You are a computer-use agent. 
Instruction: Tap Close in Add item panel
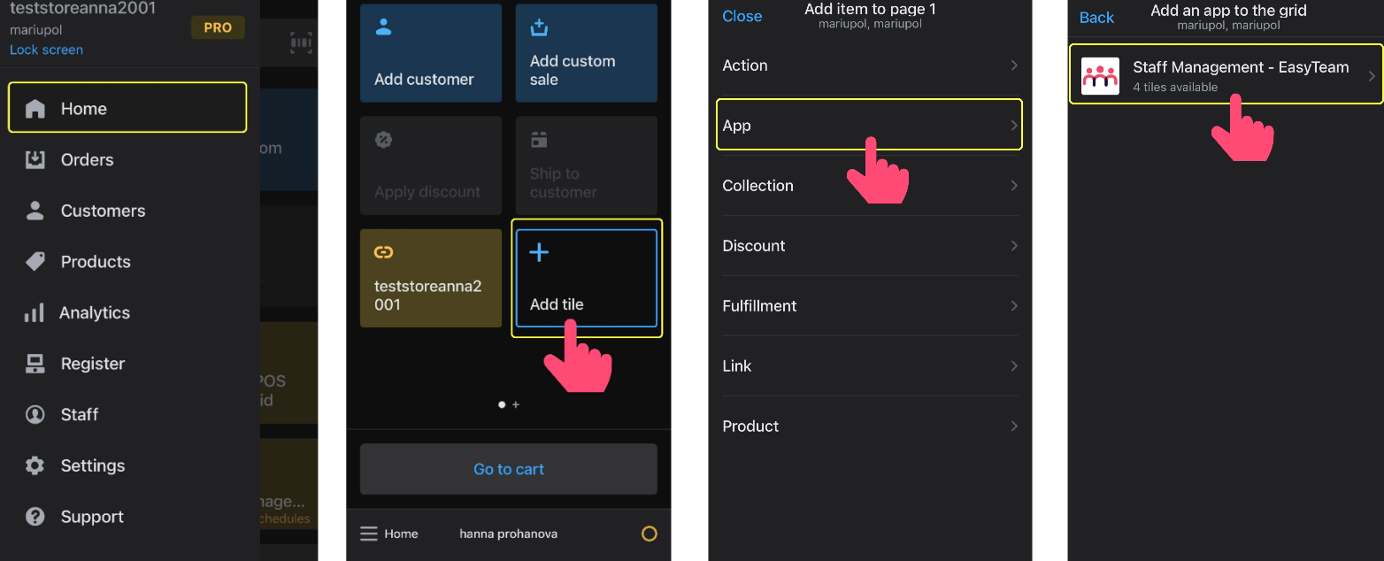(742, 16)
